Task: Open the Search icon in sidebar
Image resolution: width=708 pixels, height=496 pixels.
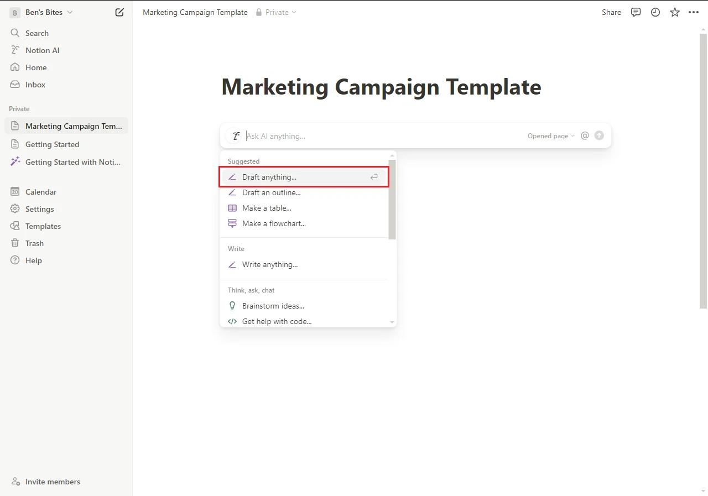Action: [x=15, y=33]
